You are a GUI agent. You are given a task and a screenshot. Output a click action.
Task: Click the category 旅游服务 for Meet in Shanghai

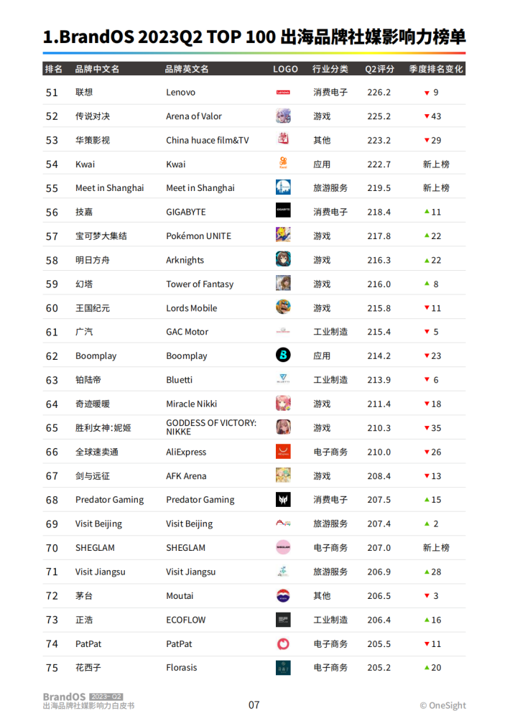(x=330, y=188)
